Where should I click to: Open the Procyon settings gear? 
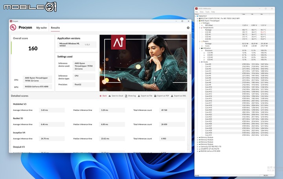click(x=188, y=28)
